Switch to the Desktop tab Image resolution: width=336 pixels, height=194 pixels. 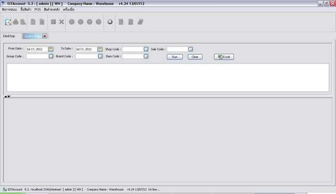[x=9, y=36]
